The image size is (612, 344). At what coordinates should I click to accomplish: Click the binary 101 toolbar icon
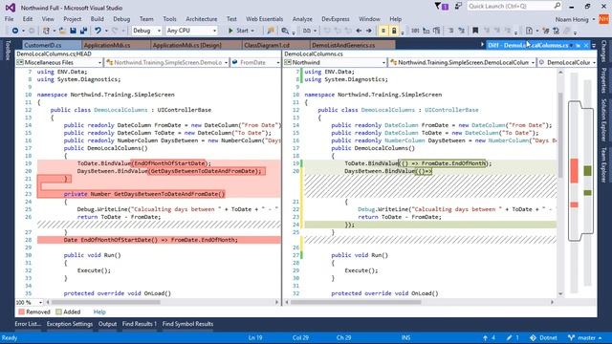[415, 31]
